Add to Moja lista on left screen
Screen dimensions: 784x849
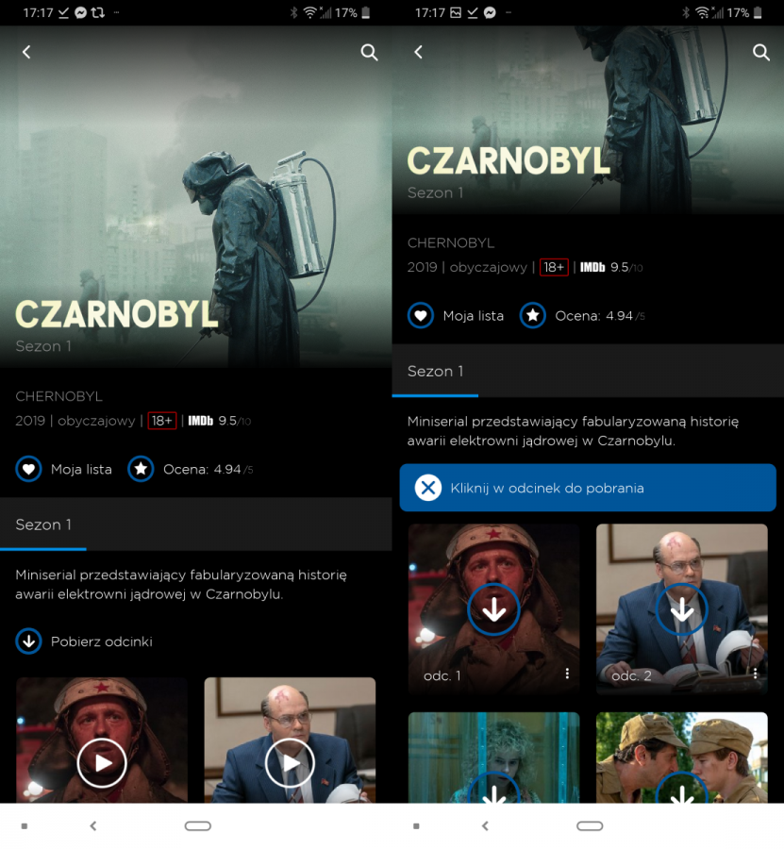point(28,469)
